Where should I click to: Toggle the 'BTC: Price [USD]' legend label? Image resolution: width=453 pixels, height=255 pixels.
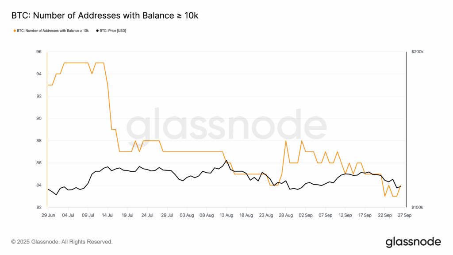(x=113, y=31)
